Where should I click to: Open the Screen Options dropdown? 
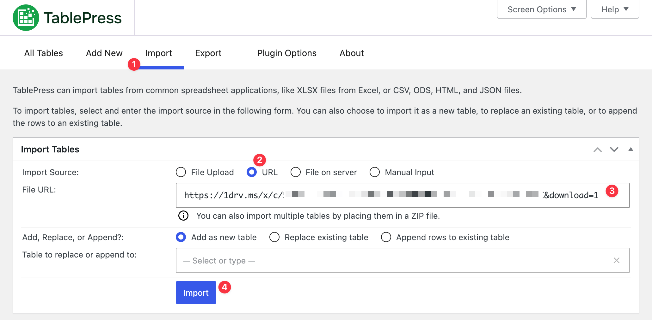(541, 9)
